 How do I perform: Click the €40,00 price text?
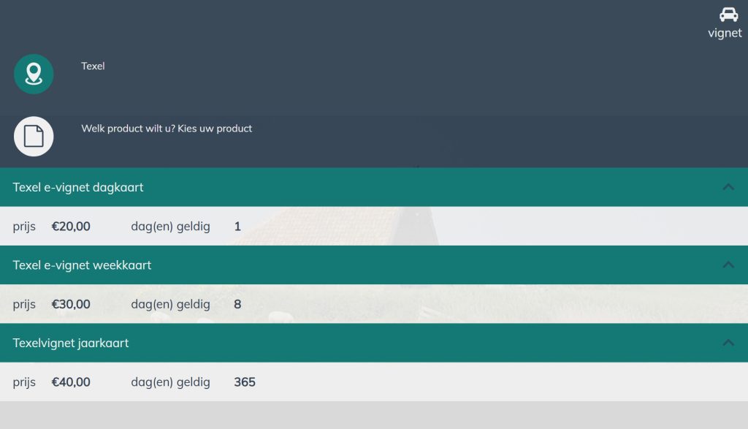pos(71,381)
